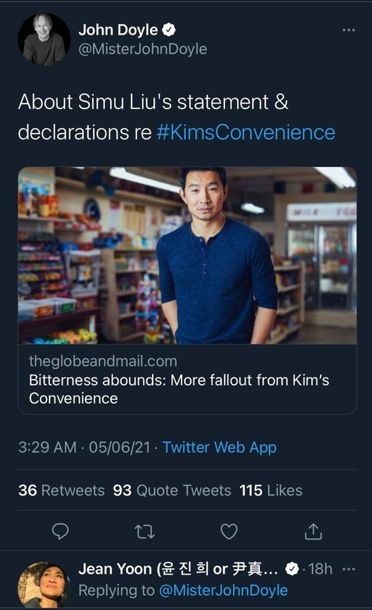
Task: Open the reply composer for John Doyle's tweet
Action: tap(60, 531)
